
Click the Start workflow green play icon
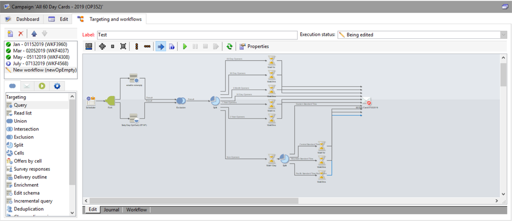pyautogui.click(x=185, y=47)
